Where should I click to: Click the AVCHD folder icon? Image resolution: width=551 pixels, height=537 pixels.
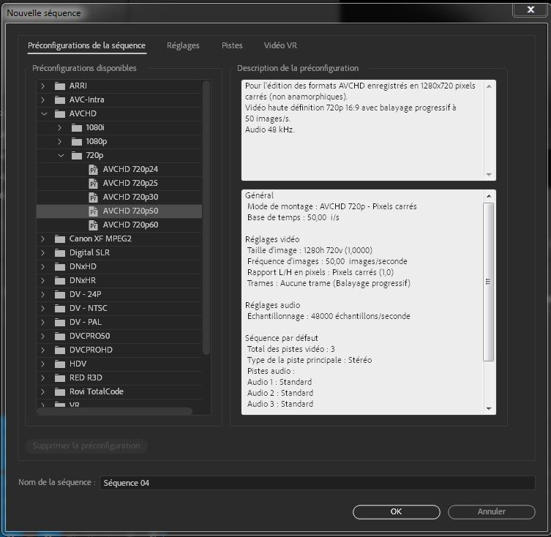tap(60, 113)
